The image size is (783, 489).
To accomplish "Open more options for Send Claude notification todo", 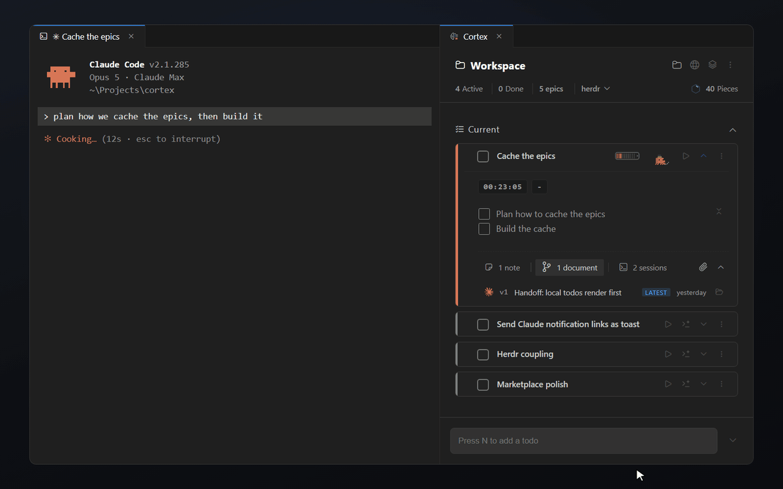I will (722, 325).
